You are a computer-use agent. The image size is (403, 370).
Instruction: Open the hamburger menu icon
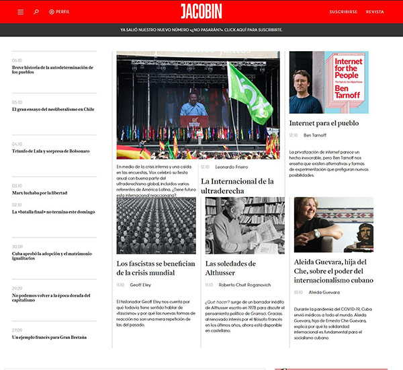pos(21,12)
